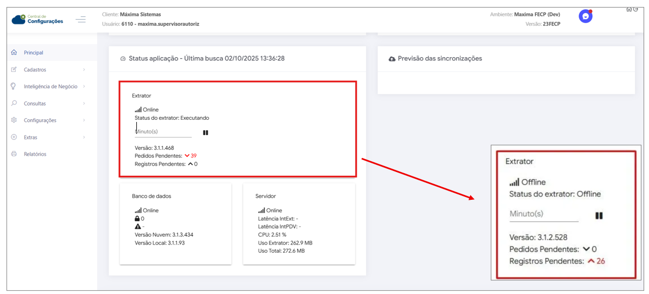Click the logout icon in the top-right corner
649x294 pixels.
click(x=635, y=9)
